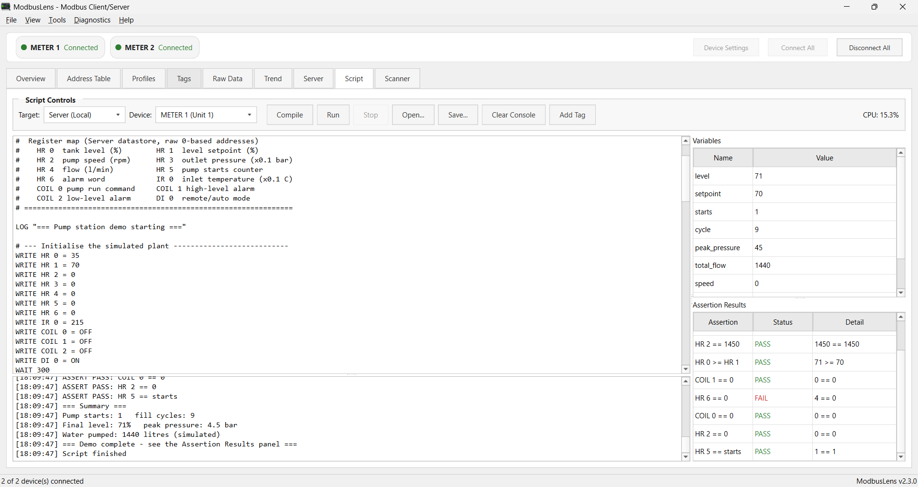Switch to the Address Table tab
This screenshot has height=487, width=918.
point(88,79)
